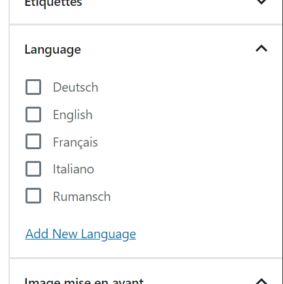Click the New Language portion of link

pyautogui.click(x=94, y=234)
